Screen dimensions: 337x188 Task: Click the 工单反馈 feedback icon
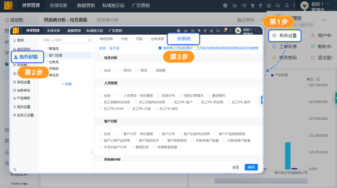(x=274, y=47)
